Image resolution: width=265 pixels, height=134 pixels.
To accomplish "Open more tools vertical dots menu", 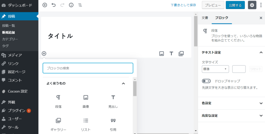I will (x=261, y=5).
